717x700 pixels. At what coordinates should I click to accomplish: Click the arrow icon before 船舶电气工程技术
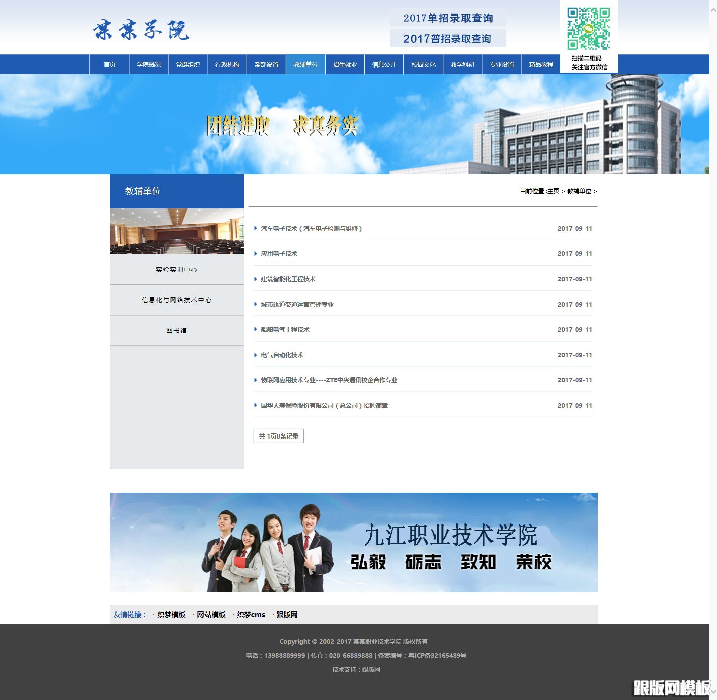[x=256, y=329]
